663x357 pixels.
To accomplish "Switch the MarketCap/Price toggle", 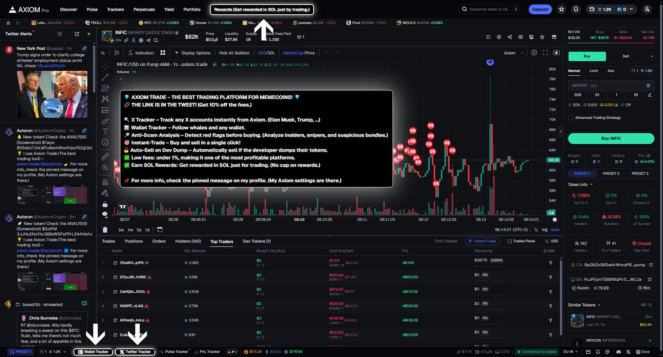I will 299,53.
